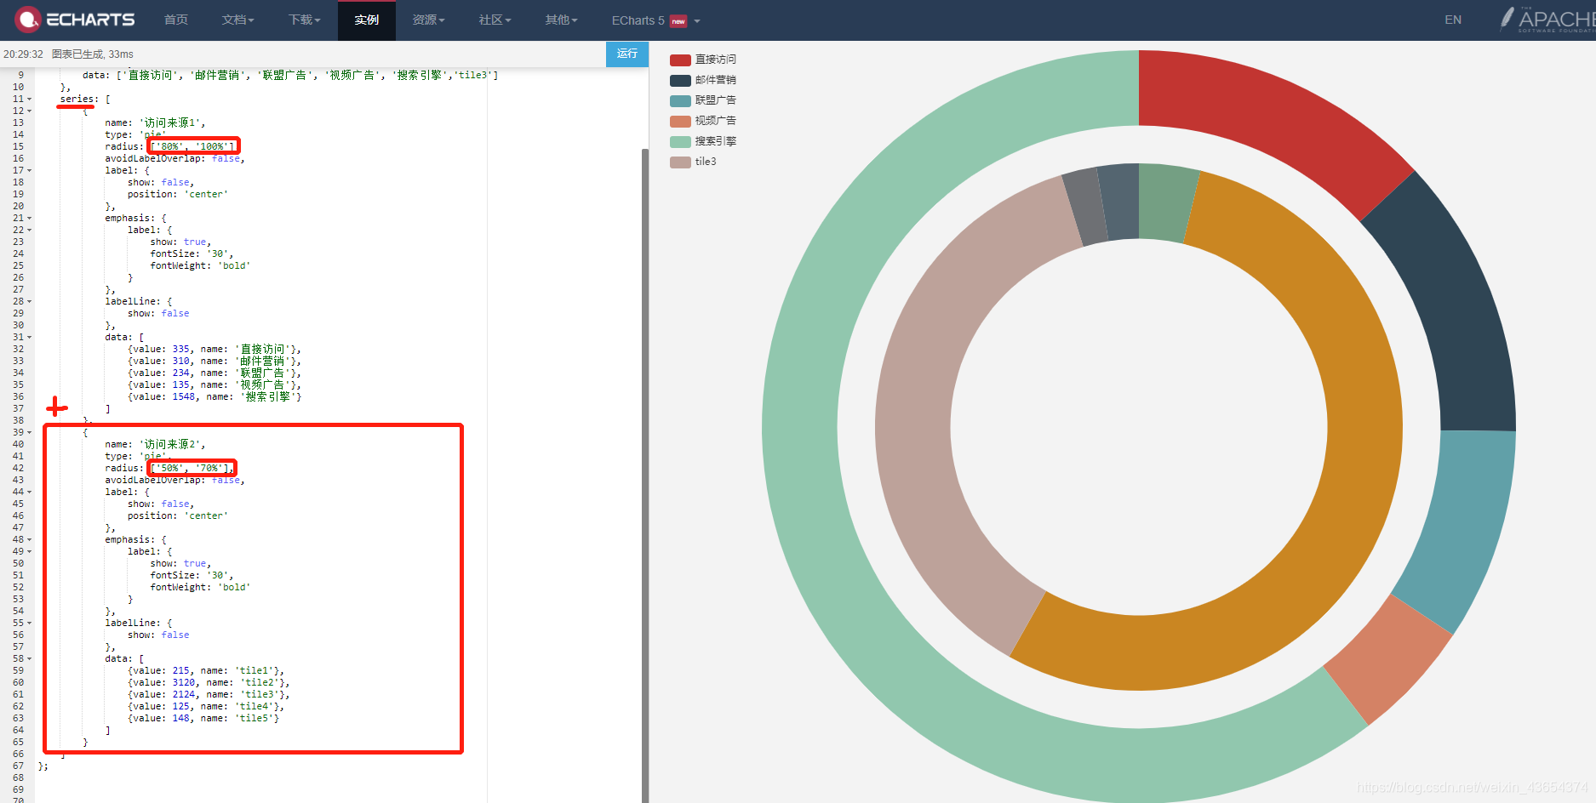Image resolution: width=1596 pixels, height=803 pixels.
Task: Switch language to EN
Action: pyautogui.click(x=1453, y=20)
